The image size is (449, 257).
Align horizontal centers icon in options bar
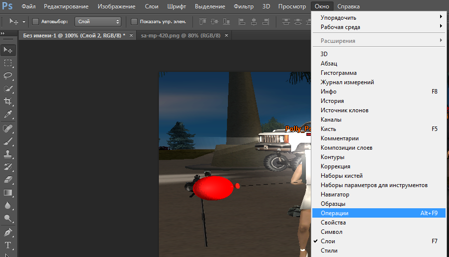[x=254, y=22]
